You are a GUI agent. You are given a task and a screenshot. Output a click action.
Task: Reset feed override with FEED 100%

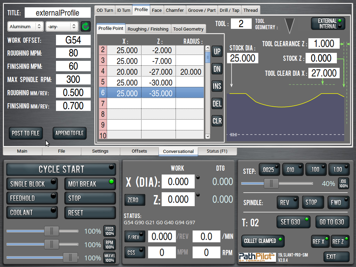[x=110, y=231]
